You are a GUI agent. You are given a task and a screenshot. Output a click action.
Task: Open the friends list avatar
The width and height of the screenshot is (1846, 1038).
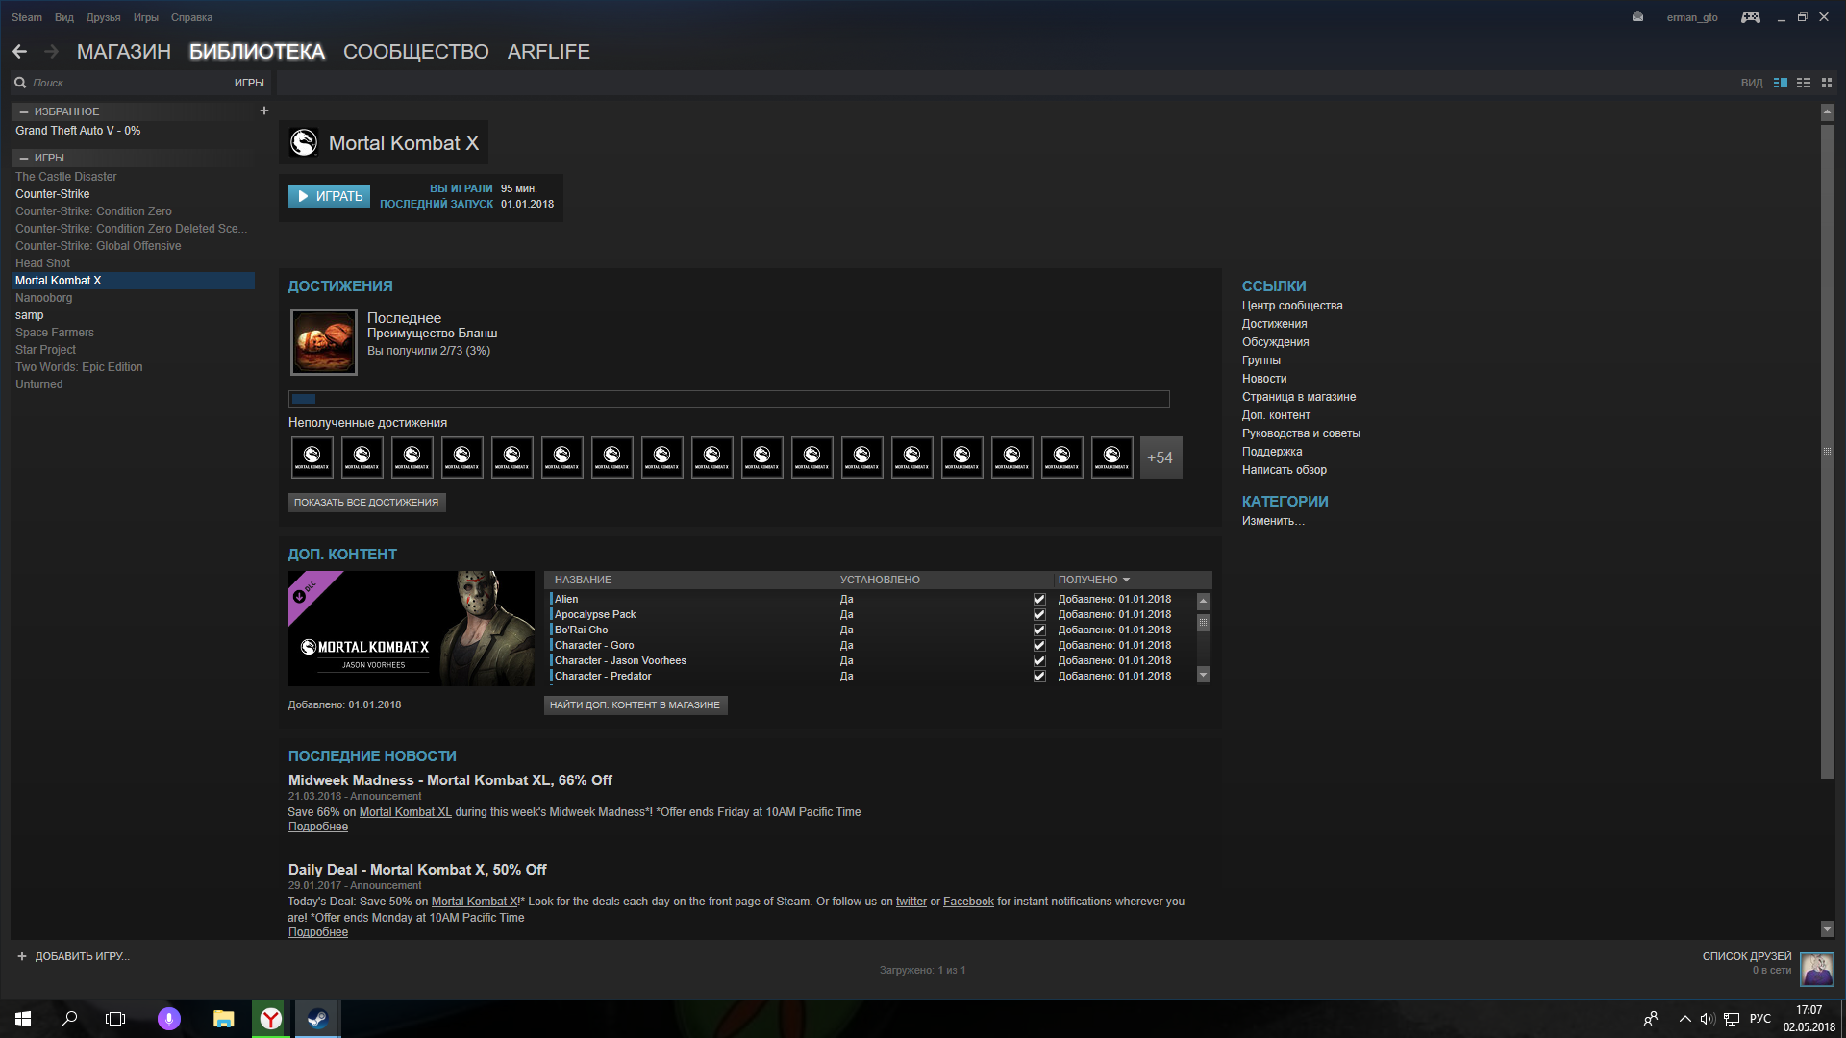tap(1817, 969)
